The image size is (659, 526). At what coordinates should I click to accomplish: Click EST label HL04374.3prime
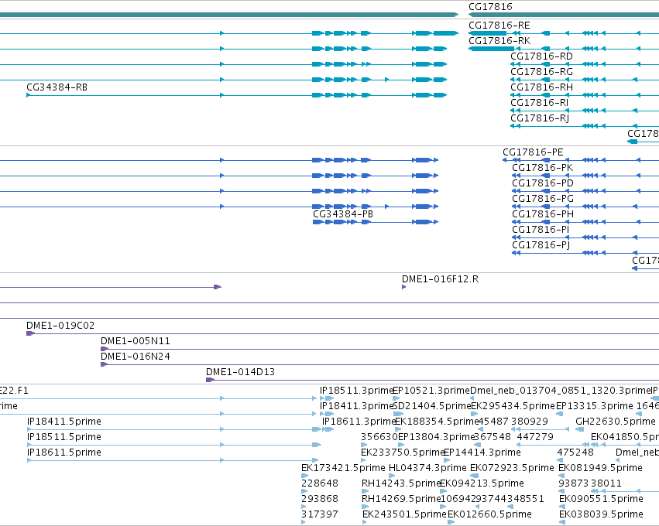pyautogui.click(x=427, y=469)
